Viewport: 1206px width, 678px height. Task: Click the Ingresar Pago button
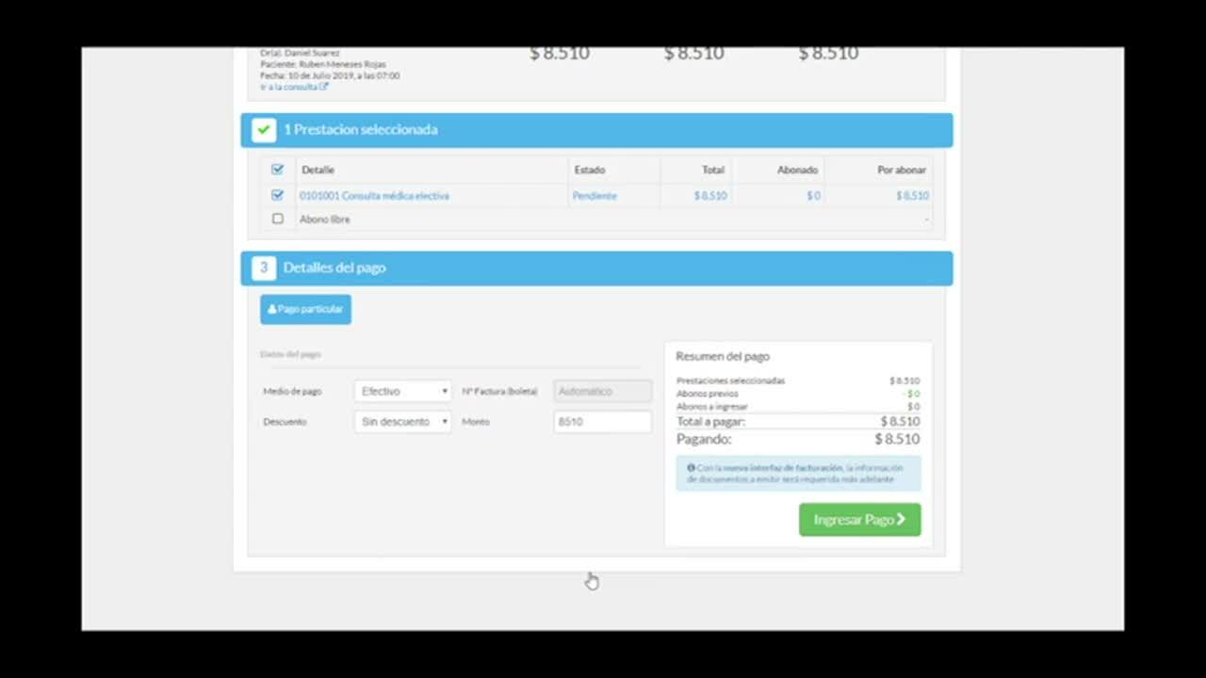tap(859, 520)
